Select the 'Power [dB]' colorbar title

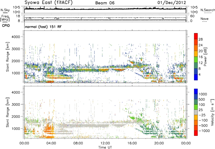point(205,57)
